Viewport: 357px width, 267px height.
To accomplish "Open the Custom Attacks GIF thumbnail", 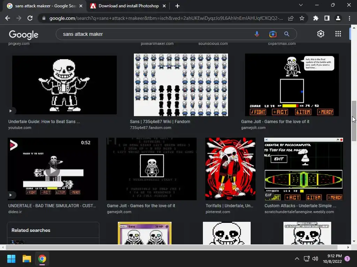I will click(x=304, y=169).
